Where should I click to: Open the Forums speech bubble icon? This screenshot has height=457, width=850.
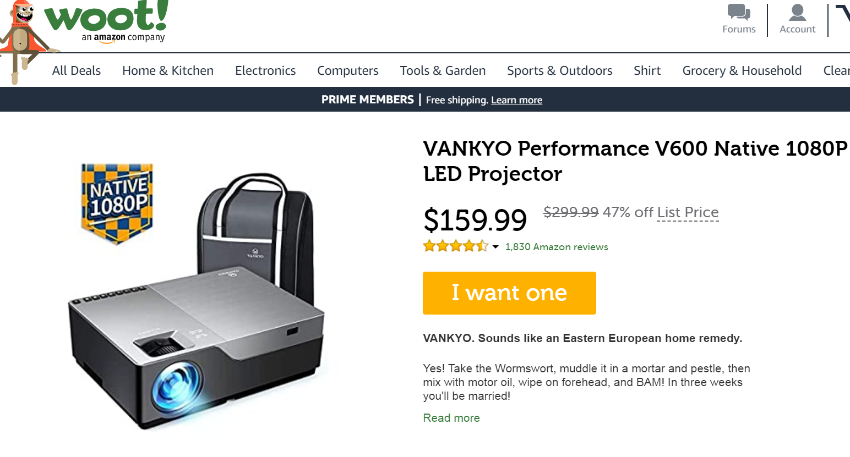coord(739,12)
